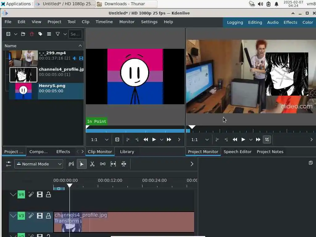The width and height of the screenshot is (316, 237).
Task: Open the bin view options hamburger menu
Action: point(49,34)
